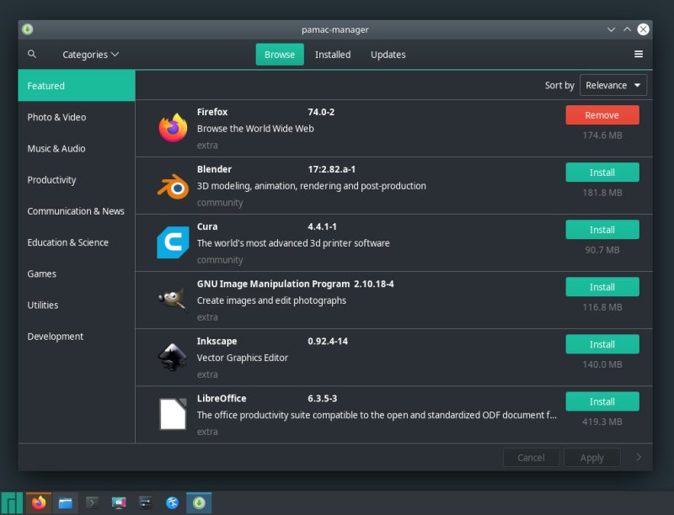The height and width of the screenshot is (515, 674).
Task: Remove the Firefox package
Action: [602, 114]
